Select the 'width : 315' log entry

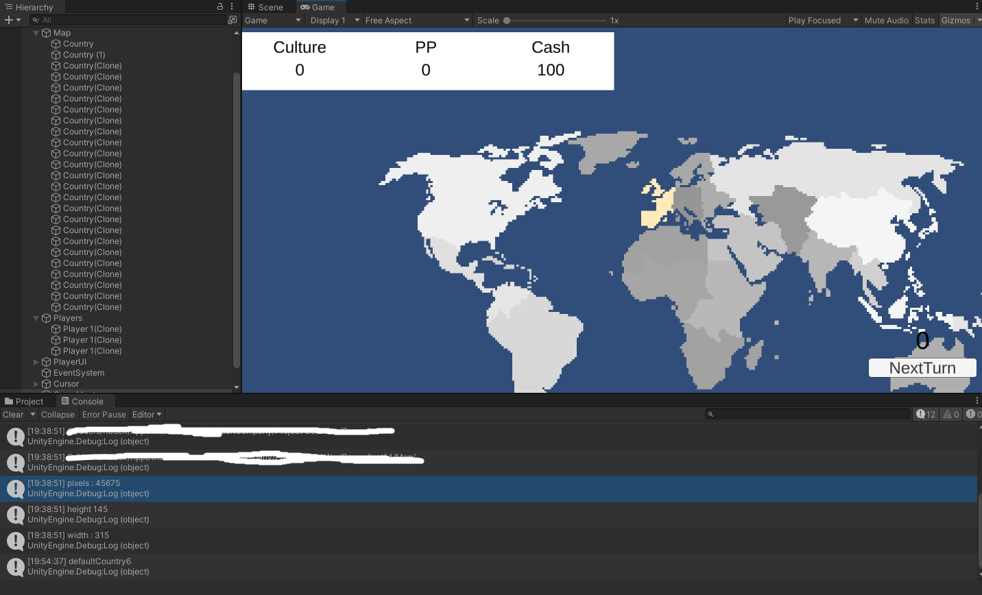click(x=488, y=541)
